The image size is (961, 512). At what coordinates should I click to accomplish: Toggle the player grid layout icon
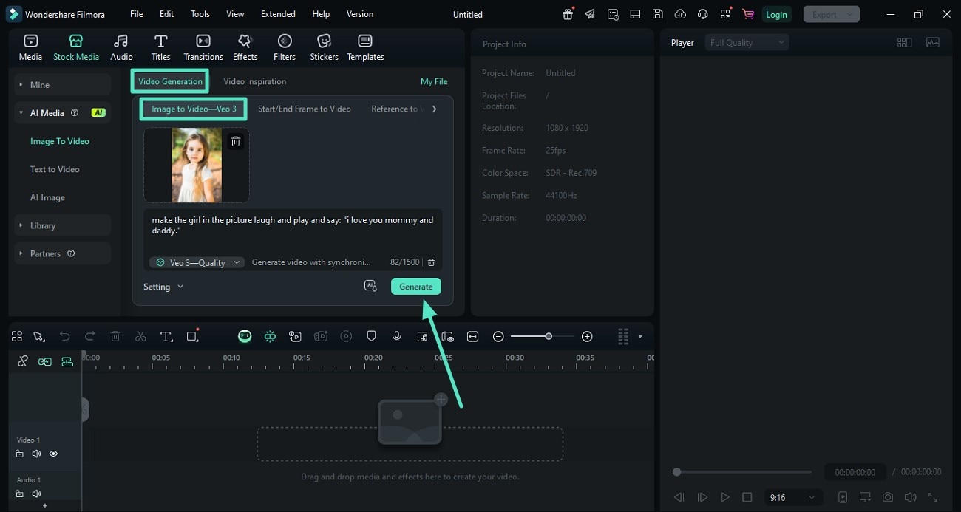[905, 43]
